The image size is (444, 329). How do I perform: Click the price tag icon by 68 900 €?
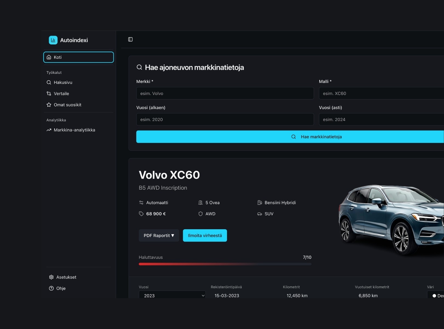click(141, 214)
